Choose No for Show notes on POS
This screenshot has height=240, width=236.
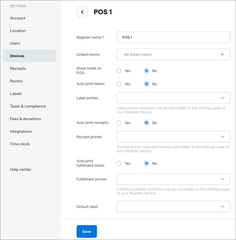147,71
